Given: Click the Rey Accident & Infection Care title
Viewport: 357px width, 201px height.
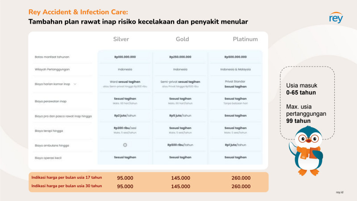Looking at the screenshot, I should tap(78, 12).
